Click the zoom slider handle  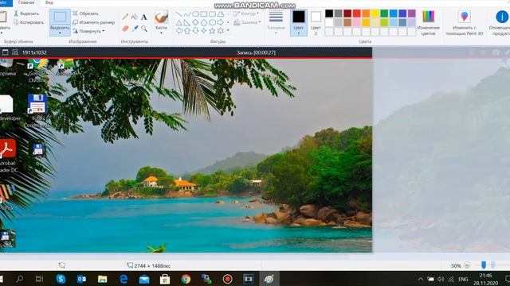point(484,265)
